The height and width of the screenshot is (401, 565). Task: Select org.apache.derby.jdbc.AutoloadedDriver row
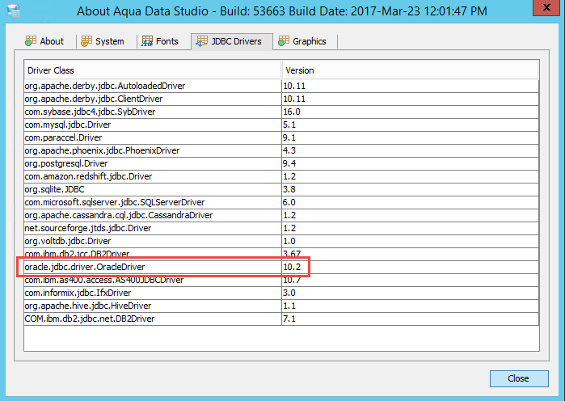point(281,86)
